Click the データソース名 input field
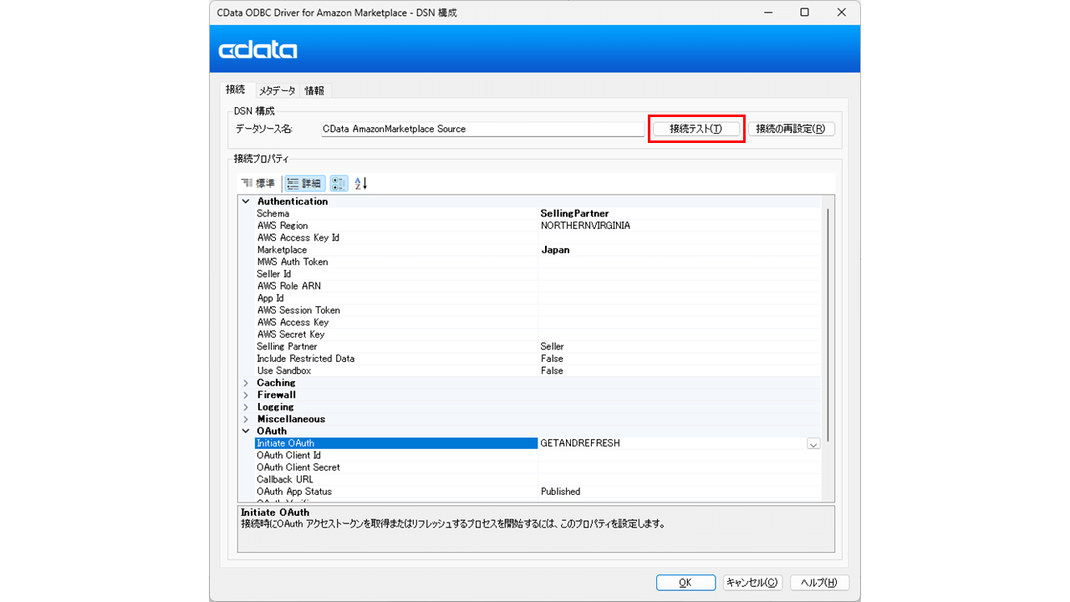Screen dimensions: 1070x602 pos(482,130)
